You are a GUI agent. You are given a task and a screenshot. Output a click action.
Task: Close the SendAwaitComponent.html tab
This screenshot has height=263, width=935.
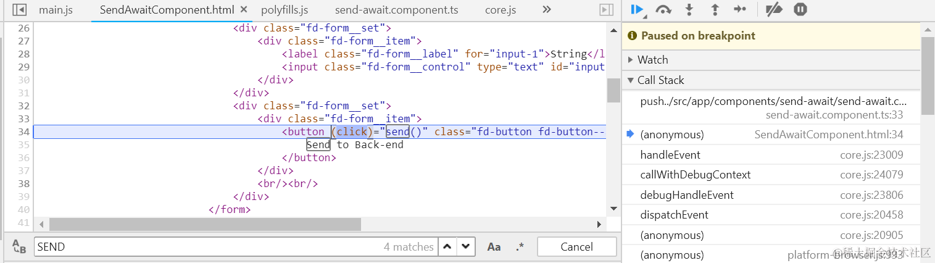coord(244,10)
